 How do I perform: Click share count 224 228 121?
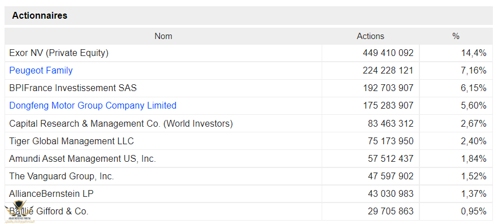(388, 71)
